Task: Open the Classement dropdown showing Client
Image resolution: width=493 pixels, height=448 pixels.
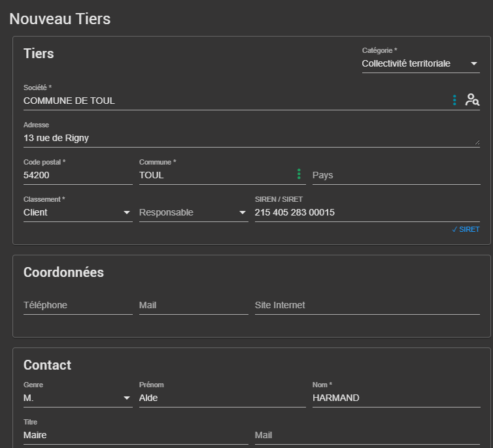Action: (77, 212)
